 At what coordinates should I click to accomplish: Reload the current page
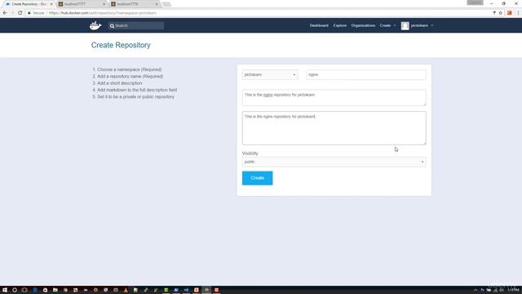pos(20,13)
